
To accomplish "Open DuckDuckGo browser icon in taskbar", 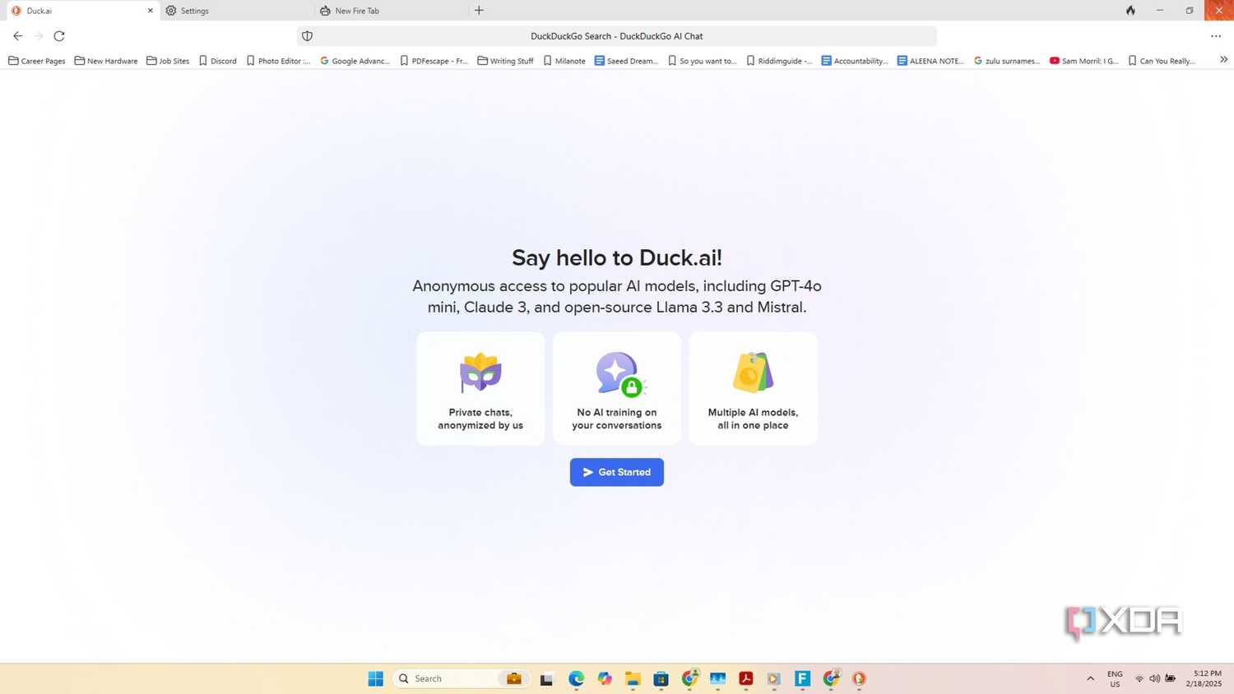I will tap(859, 678).
